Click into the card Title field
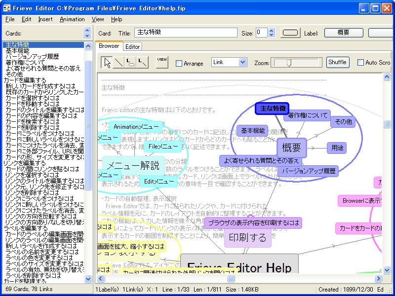Viewport: 395px width, 296px height. [x=186, y=33]
